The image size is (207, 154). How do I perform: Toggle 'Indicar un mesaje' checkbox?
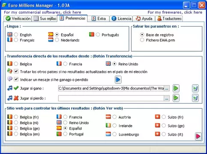(16, 79)
